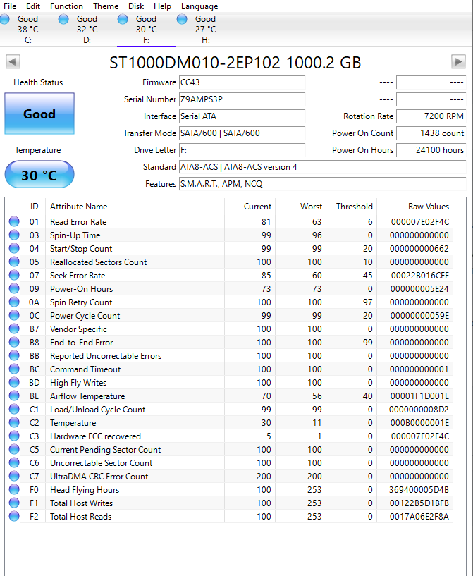Click status orb for Read Error Rate row
Image resolution: width=473 pixels, height=576 pixels.
point(14,221)
